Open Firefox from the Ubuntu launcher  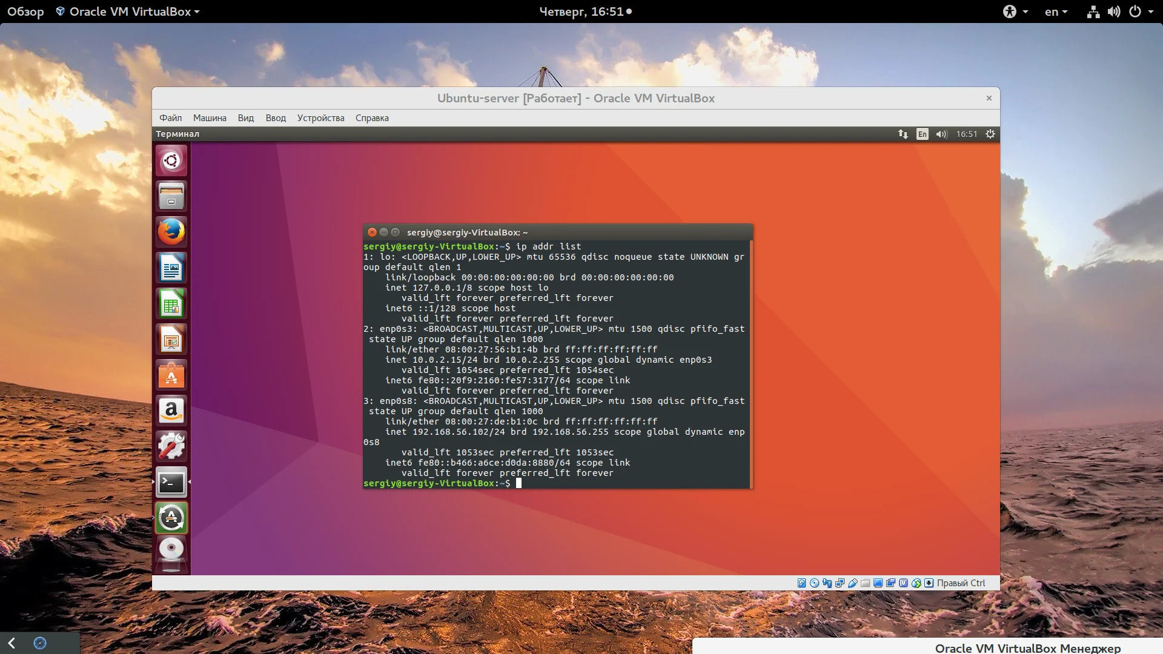pos(171,232)
